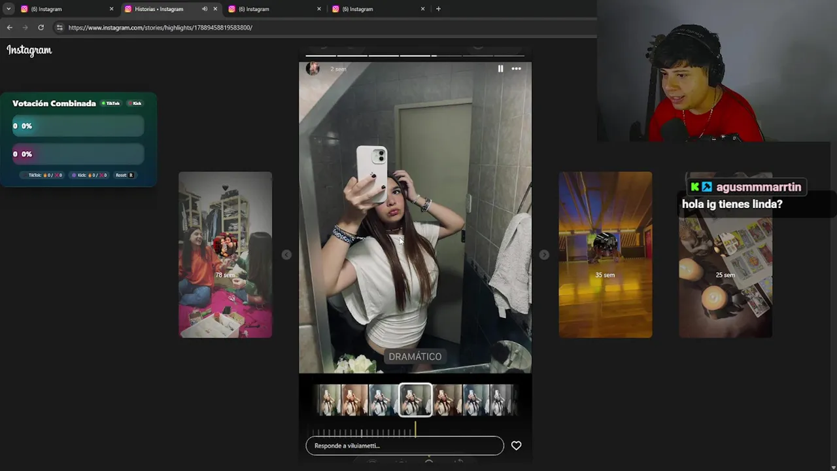This screenshot has height=471, width=837.
Task: Toggle the TikTok source badge in the voting widget
Action: 111,103
